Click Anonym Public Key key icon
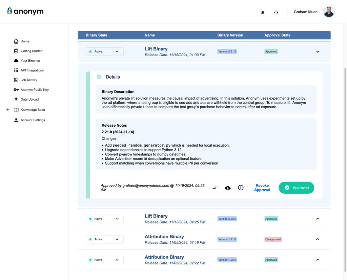 click(16, 90)
